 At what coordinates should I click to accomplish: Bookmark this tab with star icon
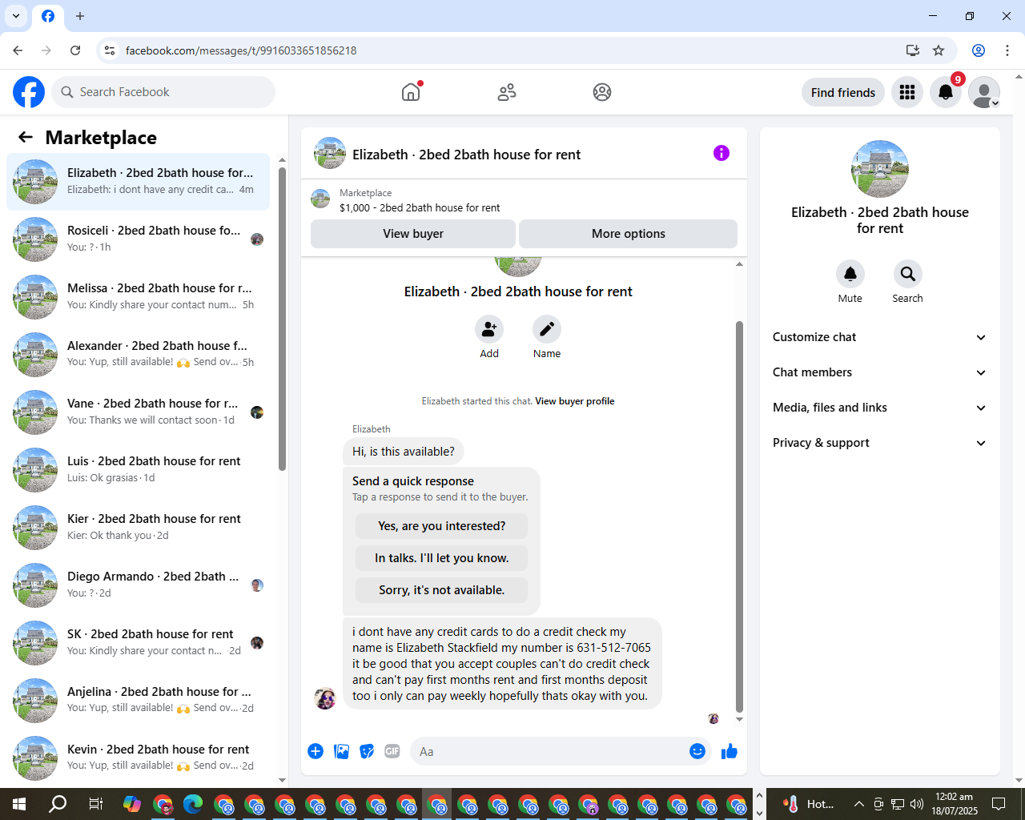coord(939,50)
